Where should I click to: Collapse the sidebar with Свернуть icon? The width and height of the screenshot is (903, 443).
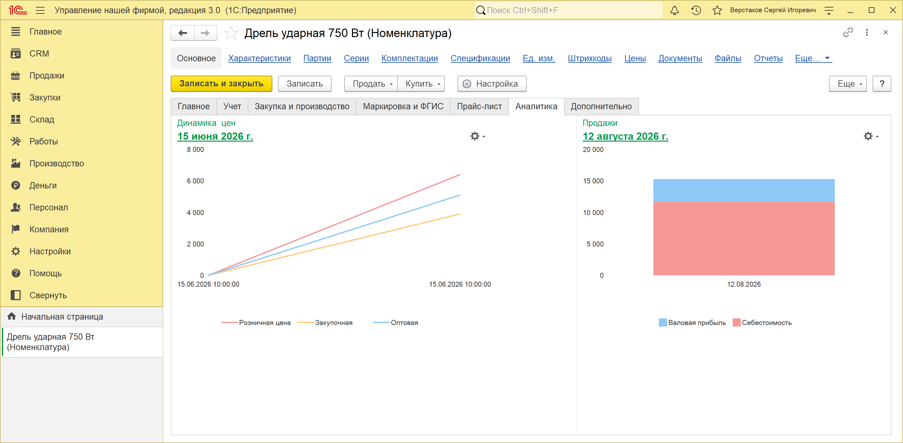(x=15, y=295)
